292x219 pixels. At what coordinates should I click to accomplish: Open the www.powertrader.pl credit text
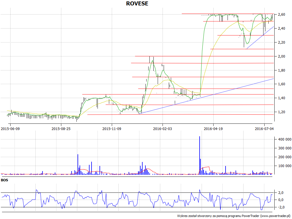click(x=275, y=216)
